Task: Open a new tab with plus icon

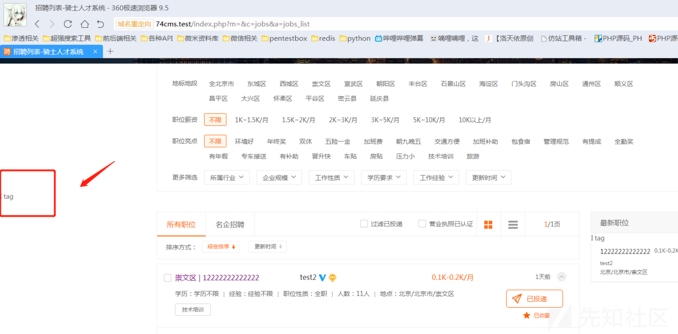Action: pyautogui.click(x=110, y=51)
